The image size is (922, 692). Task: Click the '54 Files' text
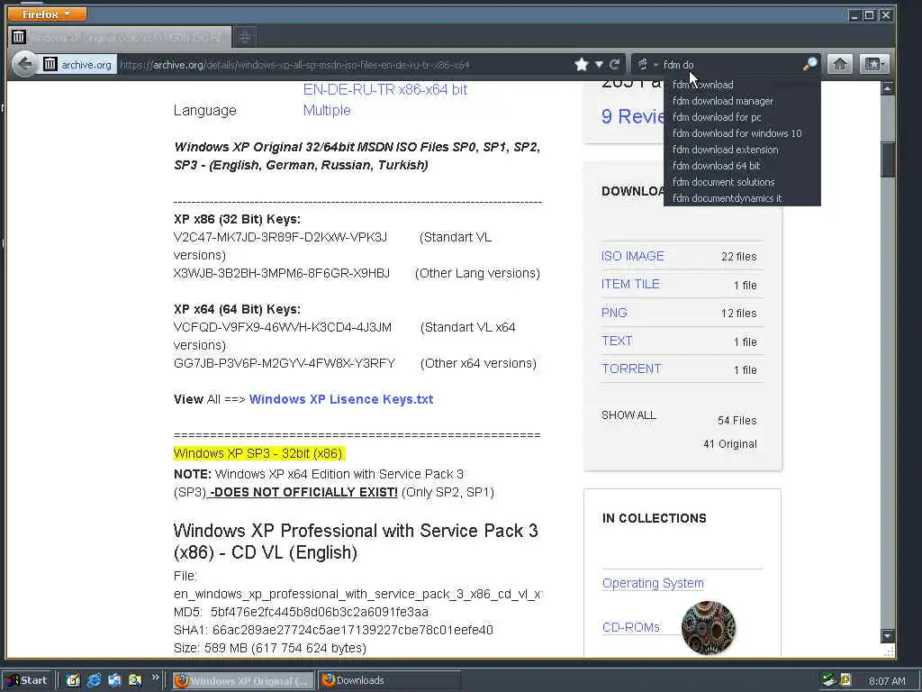737,420
